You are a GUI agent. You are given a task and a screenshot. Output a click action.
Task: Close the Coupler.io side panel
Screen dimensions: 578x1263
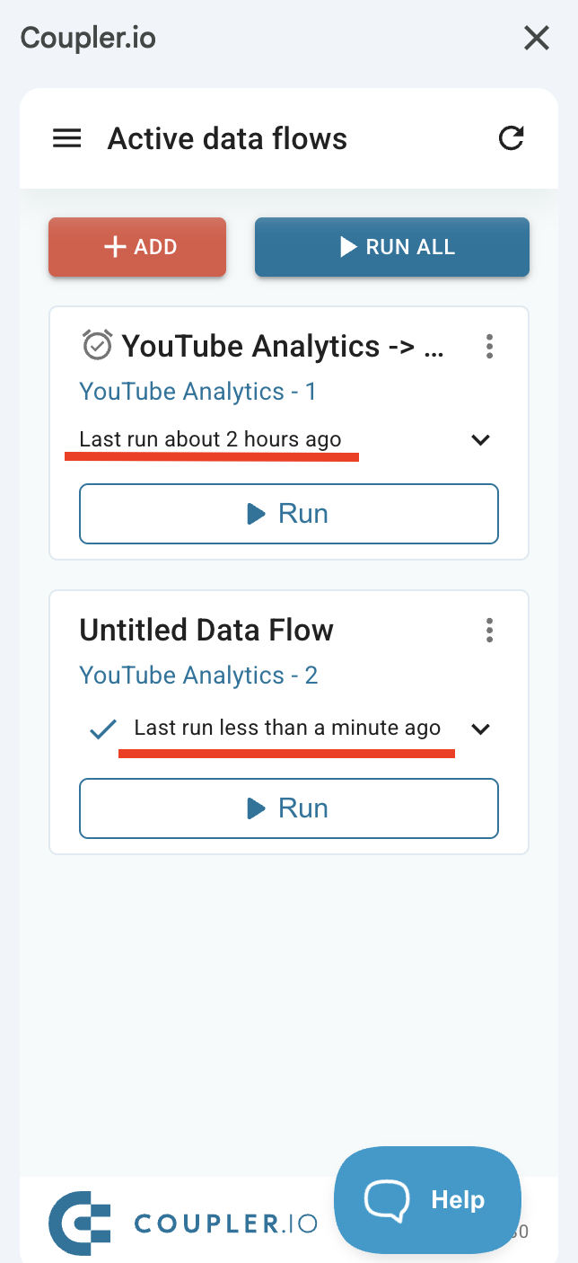(x=536, y=39)
